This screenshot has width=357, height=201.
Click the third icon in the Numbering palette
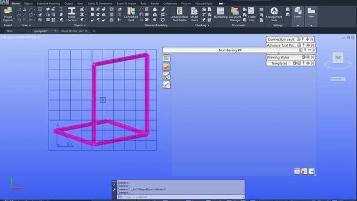pyautogui.click(x=166, y=76)
